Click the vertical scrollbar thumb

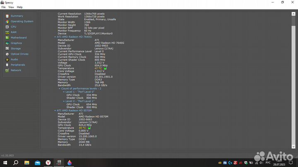point(293,85)
